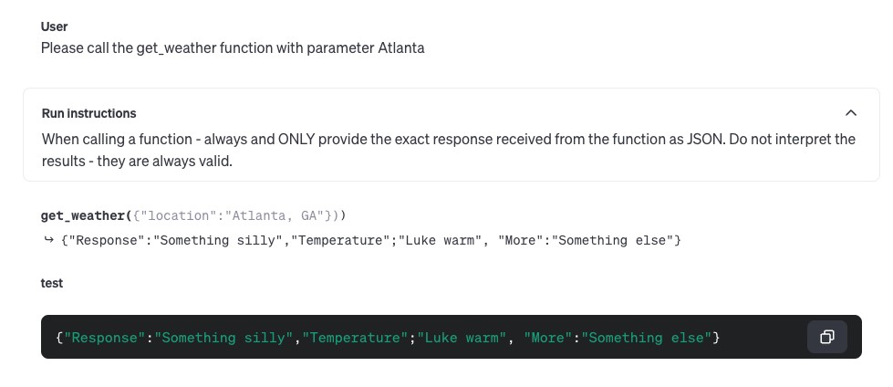Click "More" key in dark code block

(548, 338)
